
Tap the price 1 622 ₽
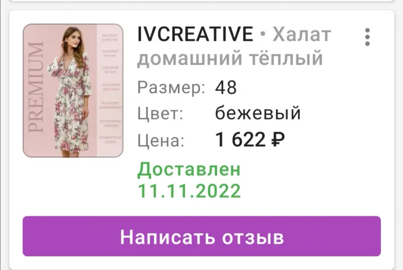[x=250, y=139]
